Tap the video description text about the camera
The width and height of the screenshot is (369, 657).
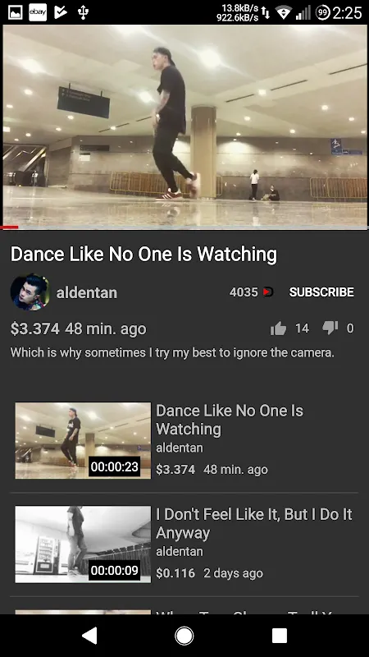[x=172, y=353]
